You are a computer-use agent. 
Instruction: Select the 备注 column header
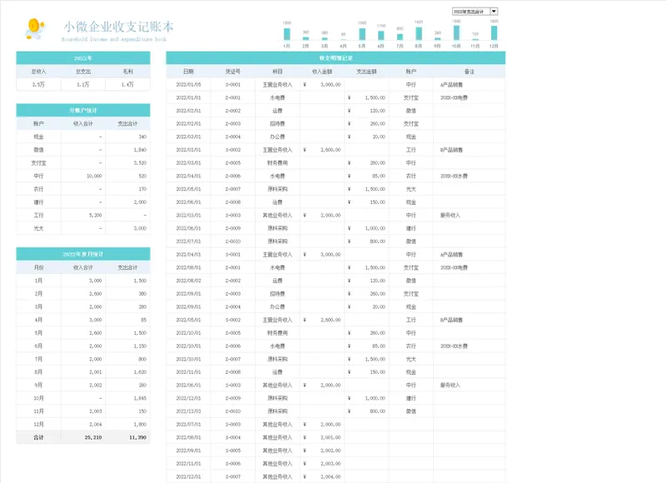(x=470, y=72)
